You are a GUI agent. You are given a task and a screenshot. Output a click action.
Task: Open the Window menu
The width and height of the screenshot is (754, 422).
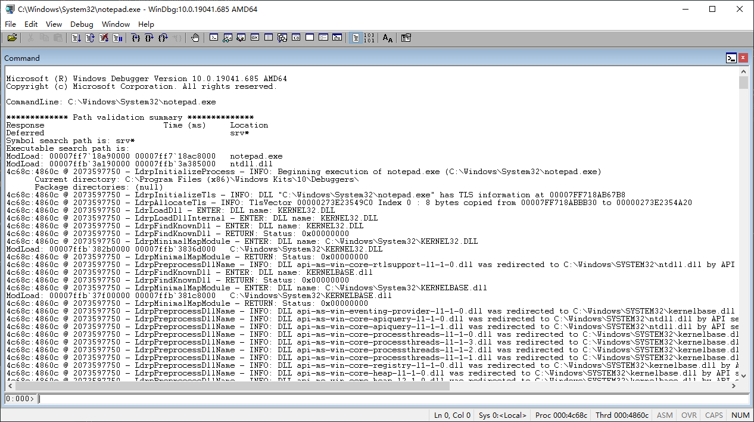click(x=116, y=24)
